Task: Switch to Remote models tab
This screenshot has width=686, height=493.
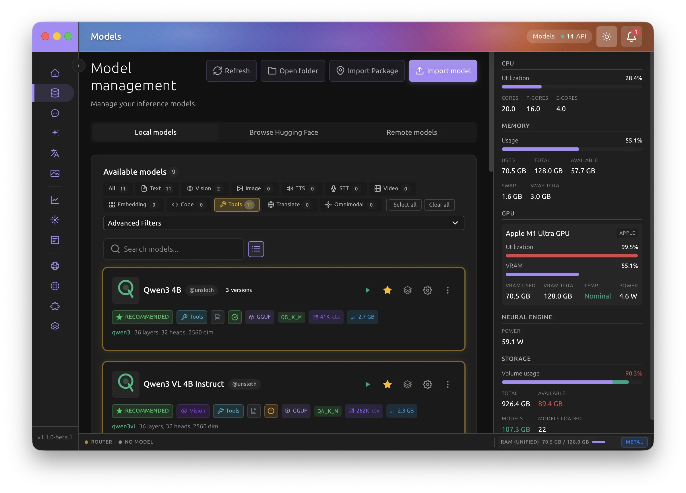Action: pyautogui.click(x=411, y=132)
